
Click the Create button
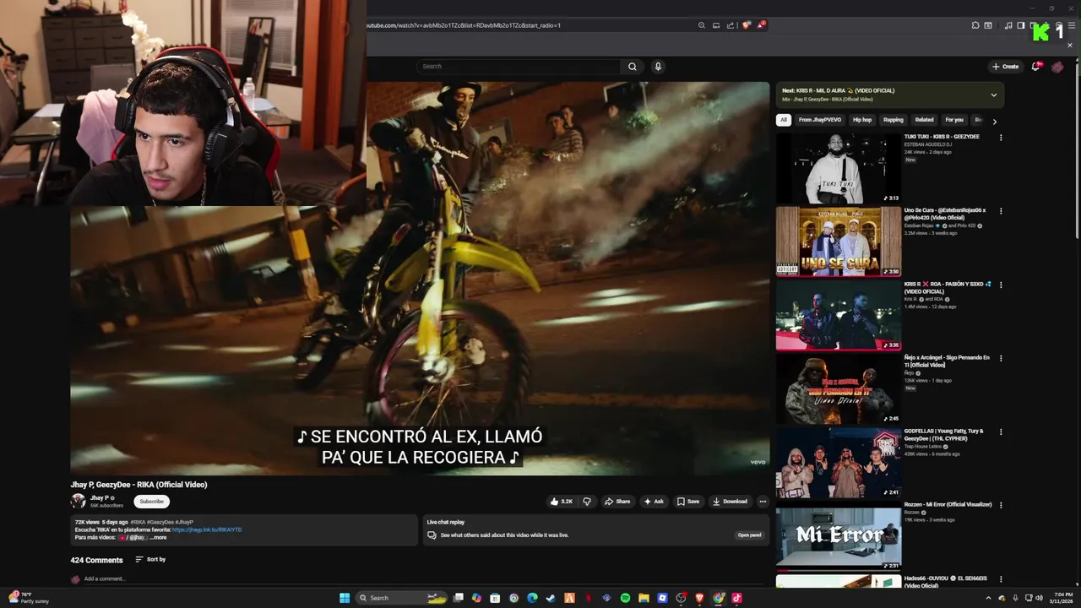(1005, 66)
